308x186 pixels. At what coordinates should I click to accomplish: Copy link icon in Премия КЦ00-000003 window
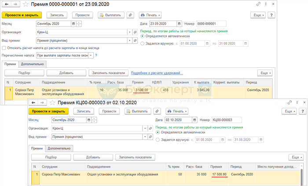pyautogui.click(x=290, y=102)
